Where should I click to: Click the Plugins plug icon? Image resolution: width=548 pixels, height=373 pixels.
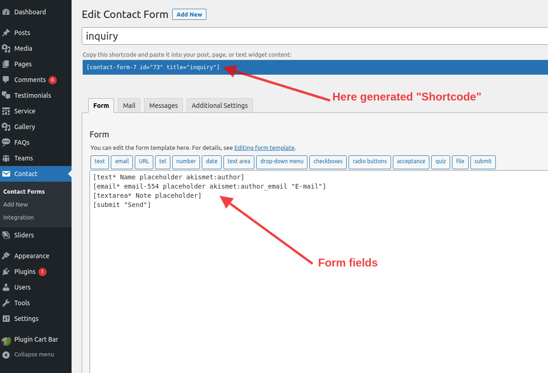tap(6, 272)
